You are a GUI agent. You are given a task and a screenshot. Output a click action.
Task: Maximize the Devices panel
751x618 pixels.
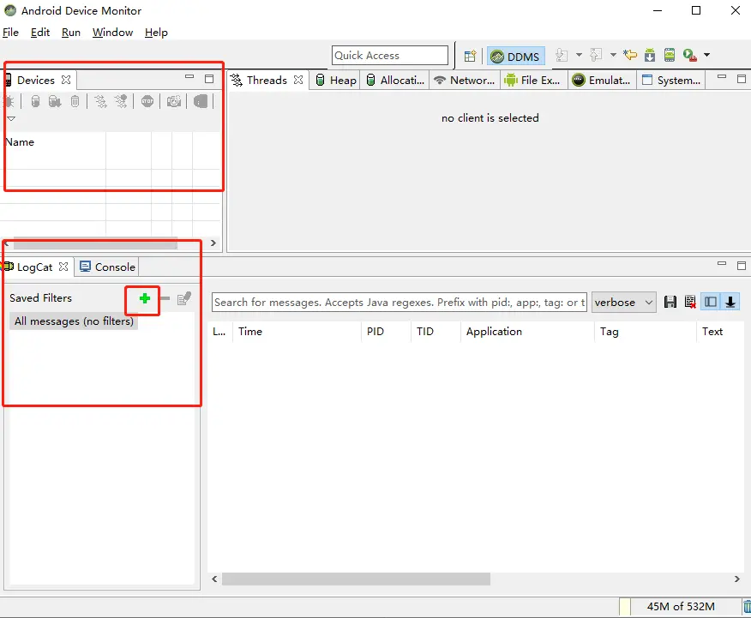tap(209, 79)
